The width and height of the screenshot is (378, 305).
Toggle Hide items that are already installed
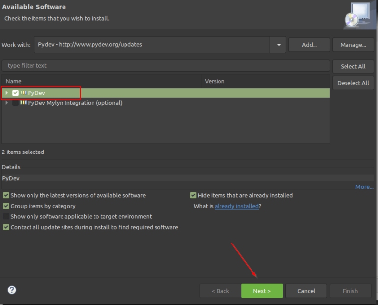[x=193, y=195]
